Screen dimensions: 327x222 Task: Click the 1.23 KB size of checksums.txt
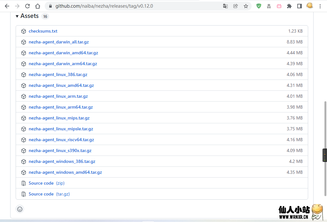[295, 31]
